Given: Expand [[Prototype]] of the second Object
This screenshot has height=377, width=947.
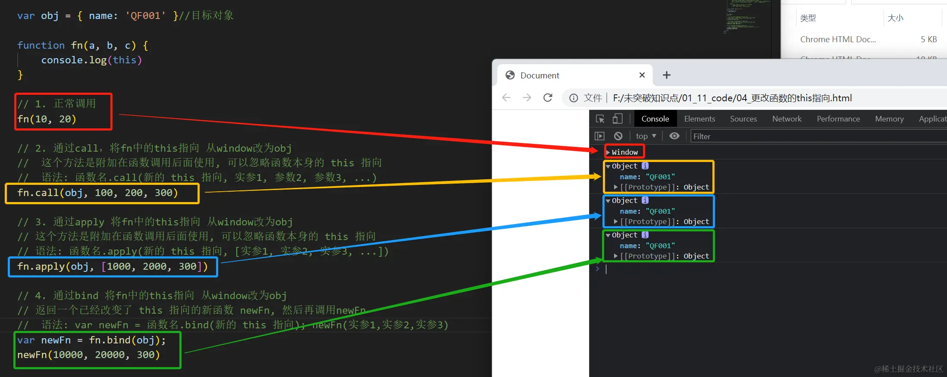Looking at the screenshot, I should click(x=616, y=221).
